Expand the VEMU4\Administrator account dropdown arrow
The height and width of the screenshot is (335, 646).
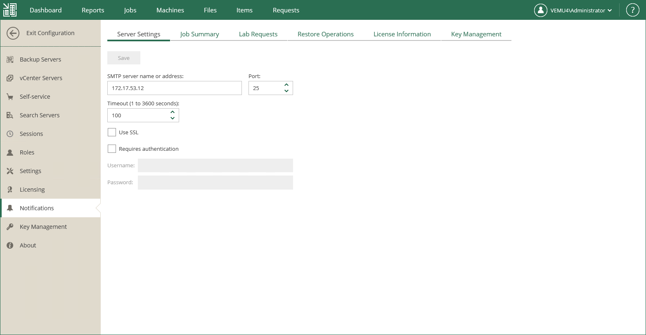[x=610, y=11]
